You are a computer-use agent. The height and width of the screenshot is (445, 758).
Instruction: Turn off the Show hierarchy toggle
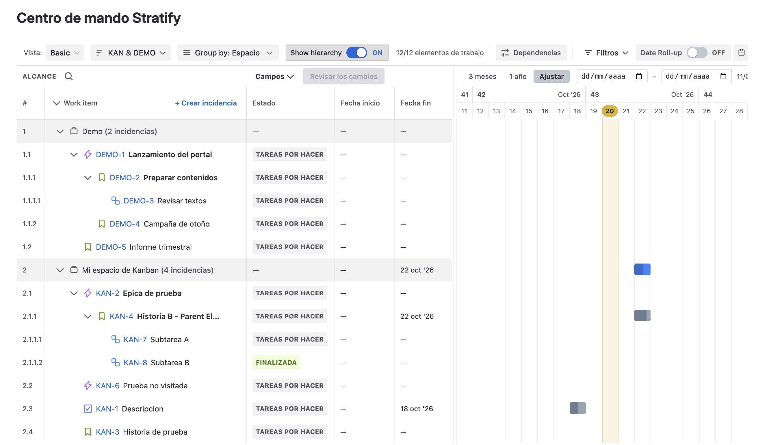(356, 53)
